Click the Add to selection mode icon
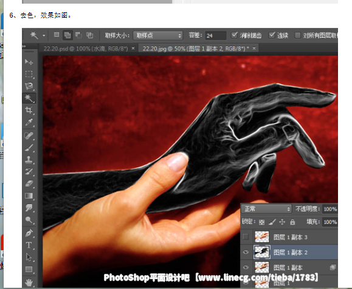 pos(67,35)
